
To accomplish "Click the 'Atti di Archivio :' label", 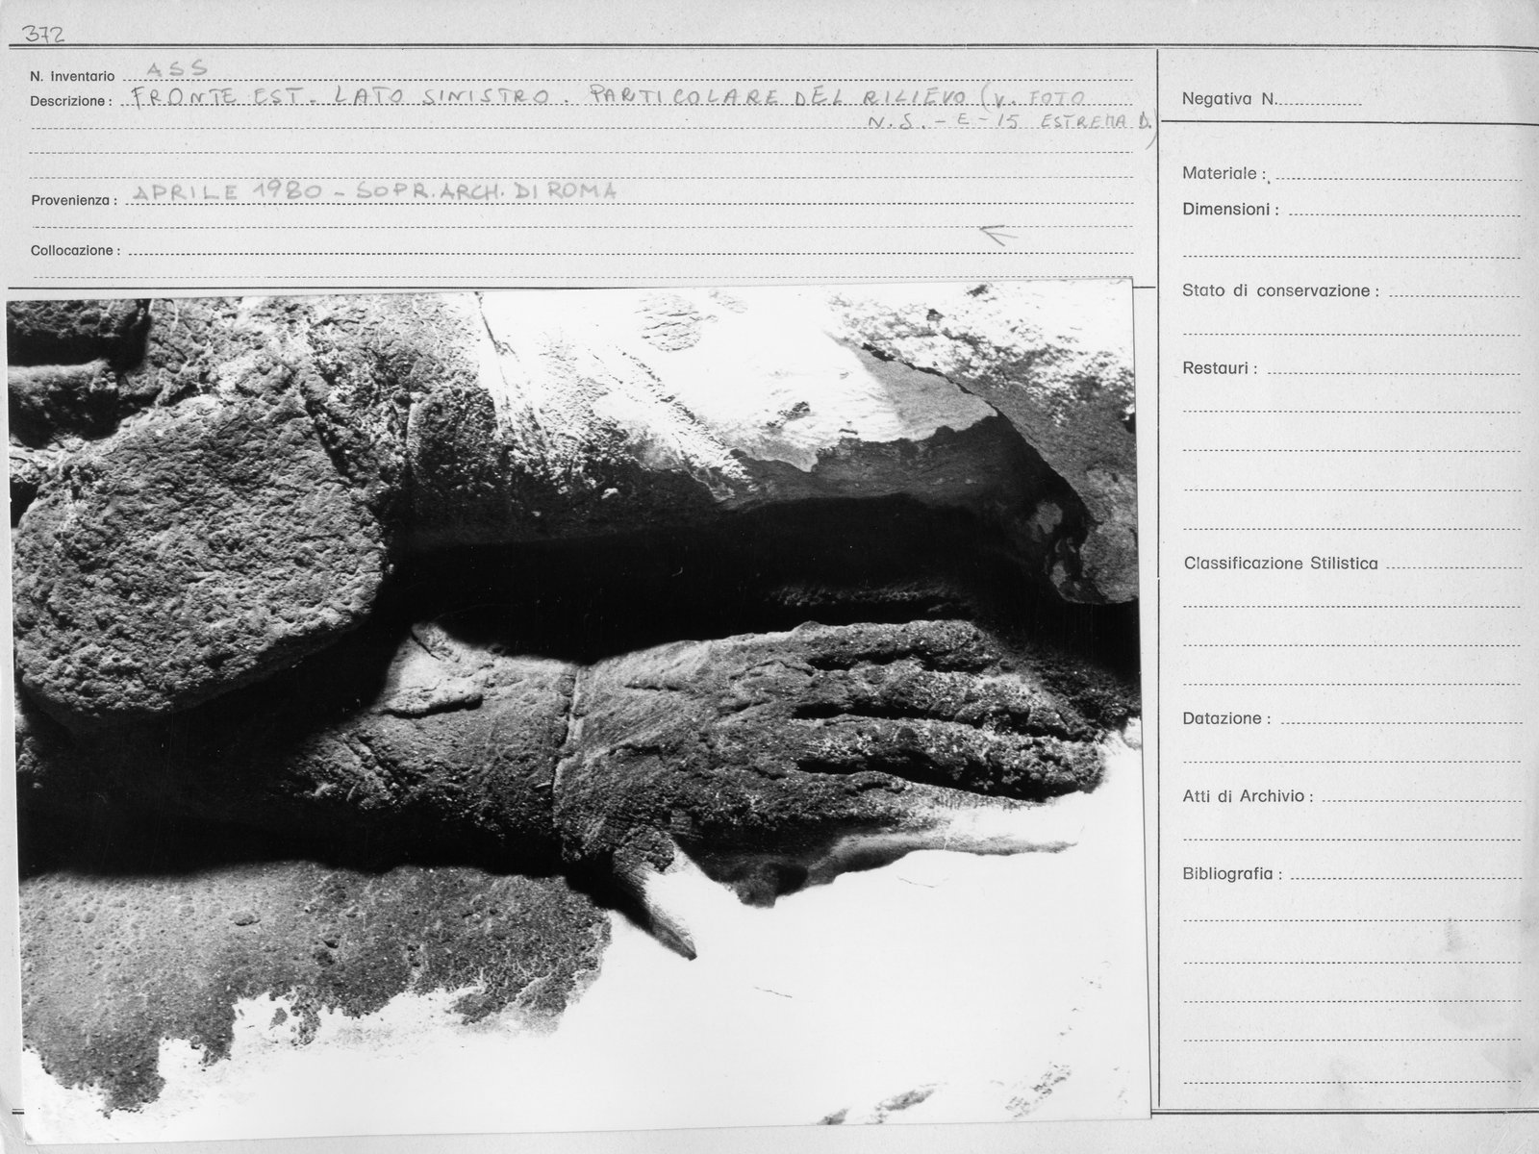I will coord(1248,796).
